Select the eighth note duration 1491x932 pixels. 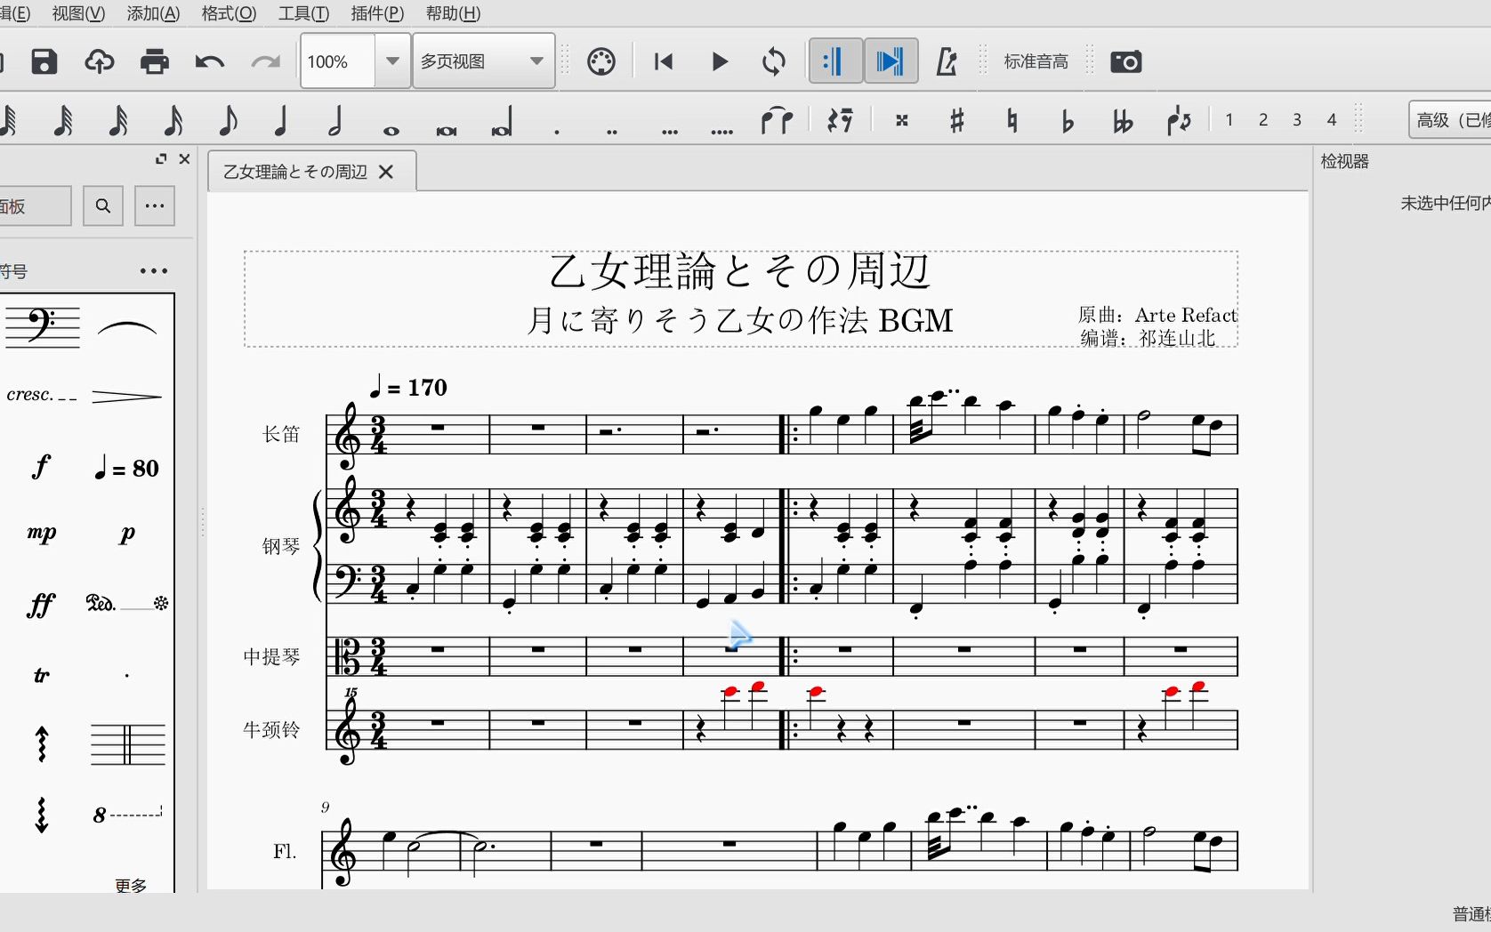227,120
